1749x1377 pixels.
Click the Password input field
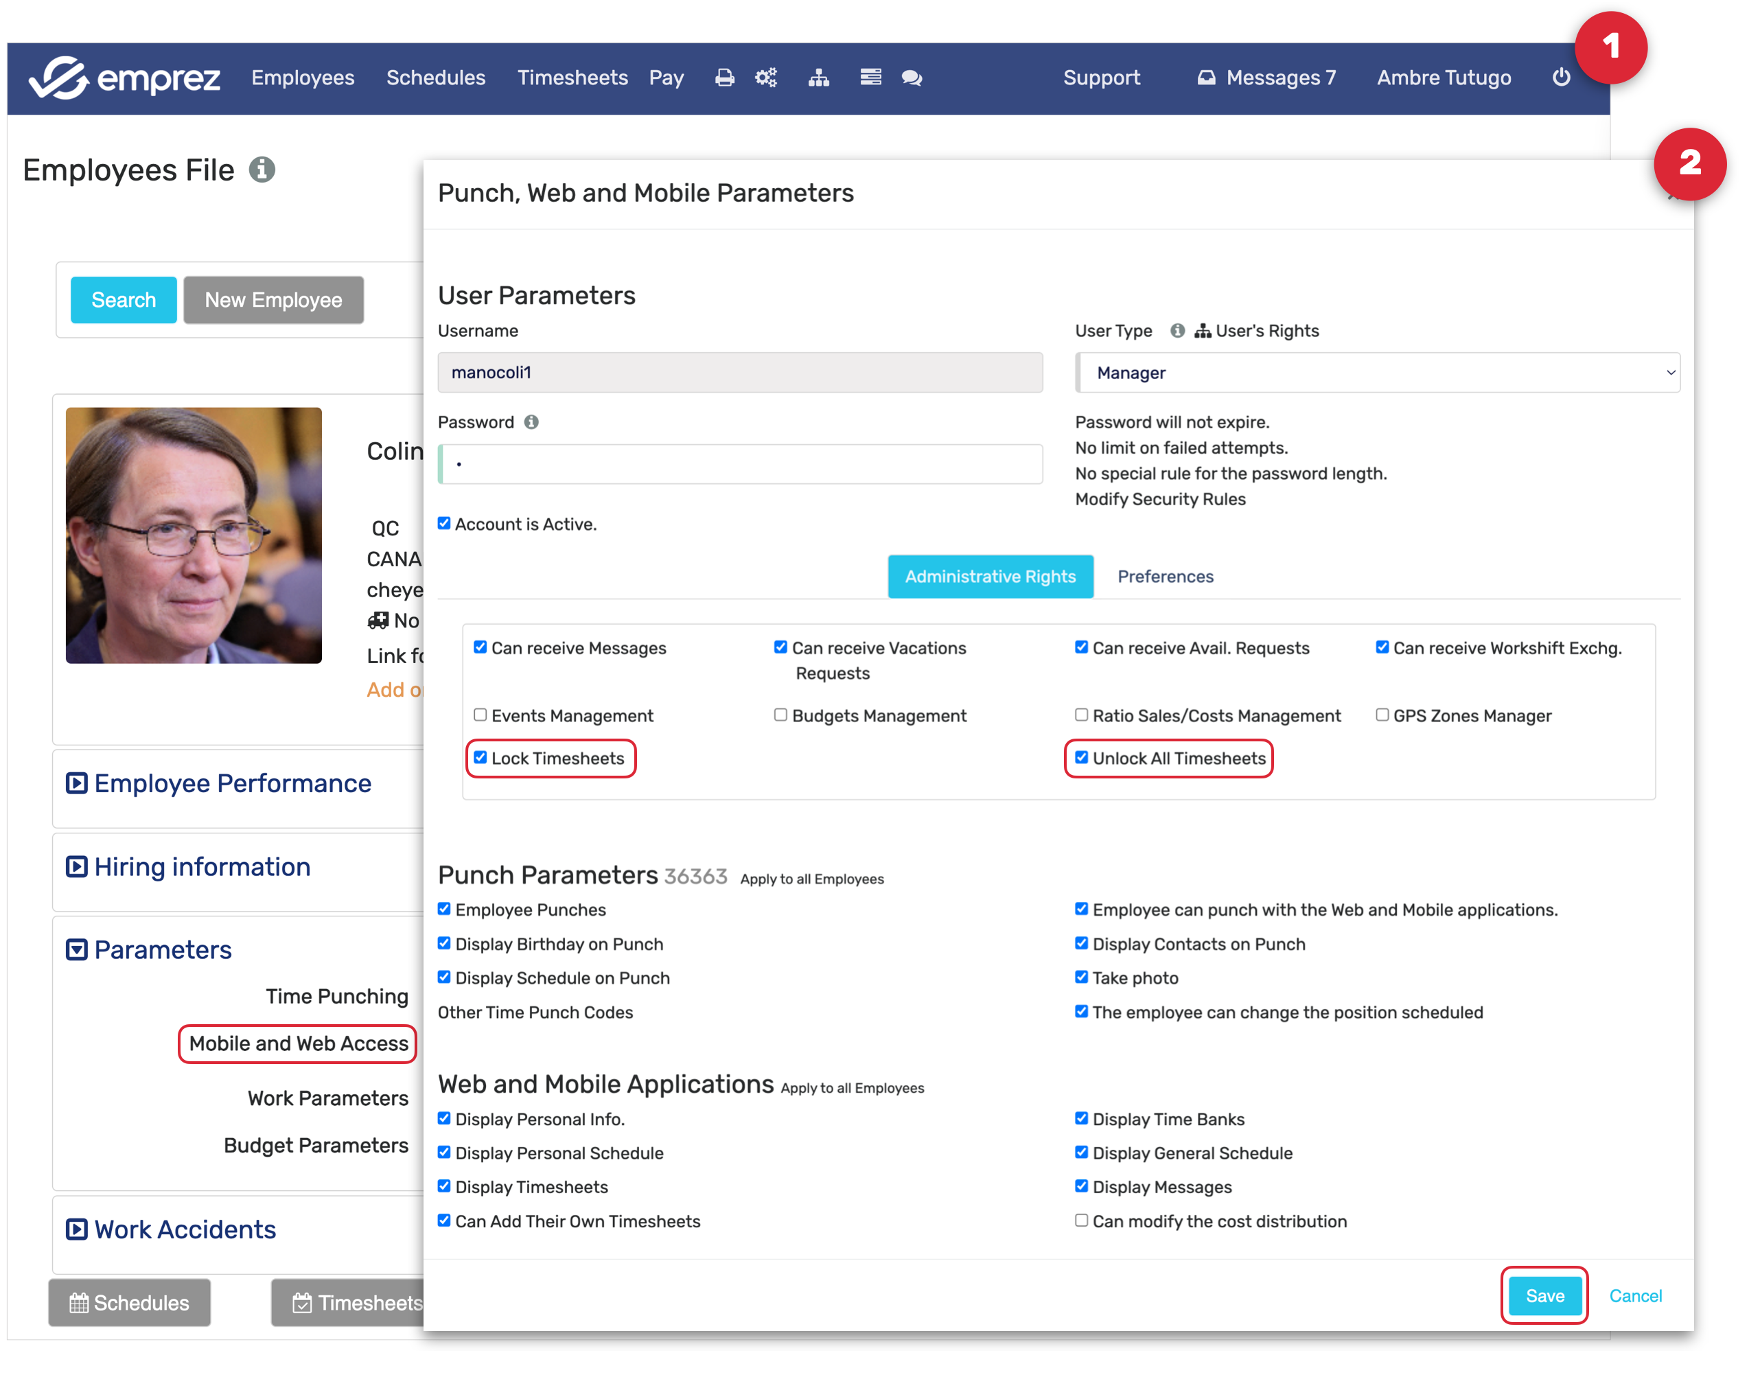(x=740, y=464)
